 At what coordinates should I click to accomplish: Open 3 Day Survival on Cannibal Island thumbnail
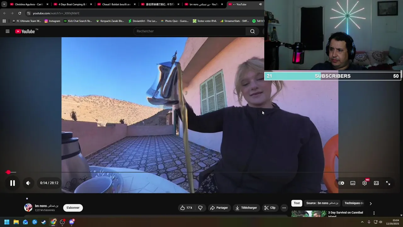309,214
